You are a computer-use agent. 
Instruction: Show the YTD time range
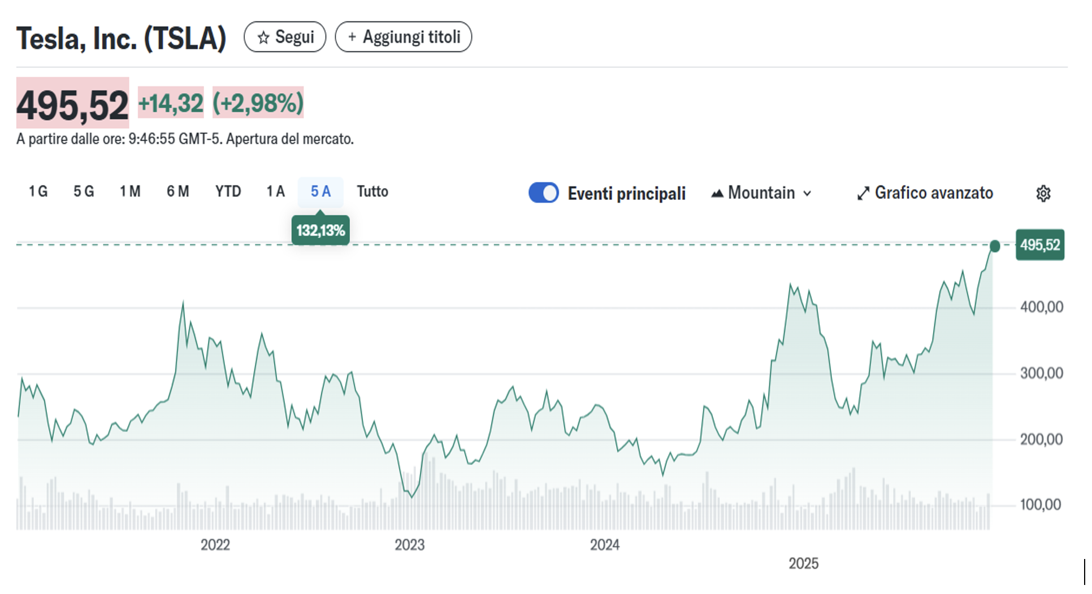click(228, 192)
